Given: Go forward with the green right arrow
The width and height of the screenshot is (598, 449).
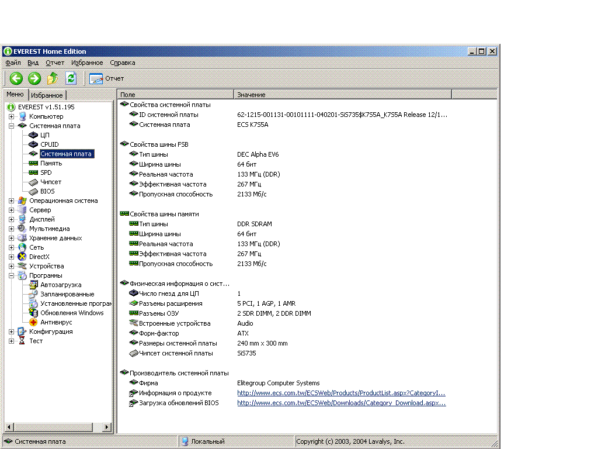Looking at the screenshot, I should click(34, 78).
